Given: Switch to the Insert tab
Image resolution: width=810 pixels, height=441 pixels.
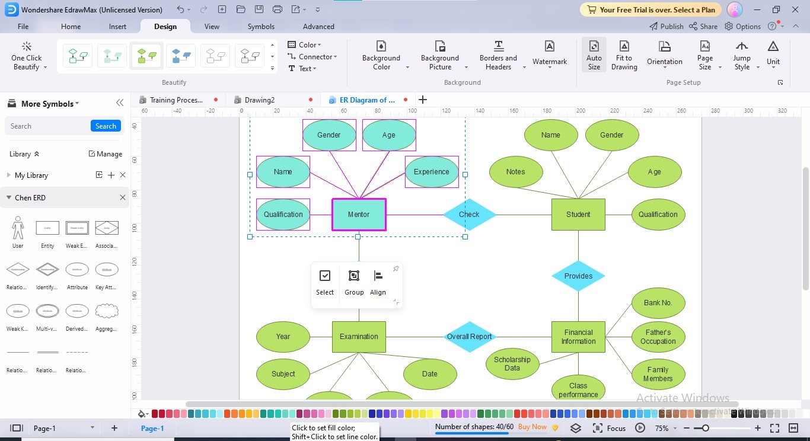Looking at the screenshot, I should (117, 26).
